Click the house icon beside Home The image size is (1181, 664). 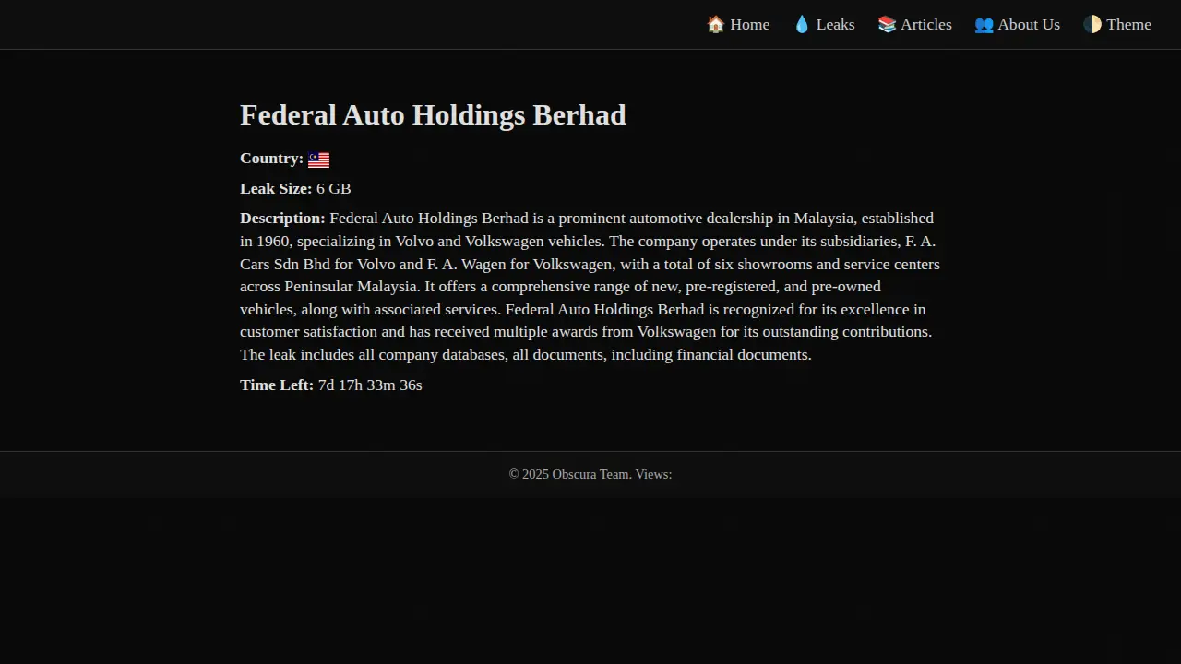715,25
